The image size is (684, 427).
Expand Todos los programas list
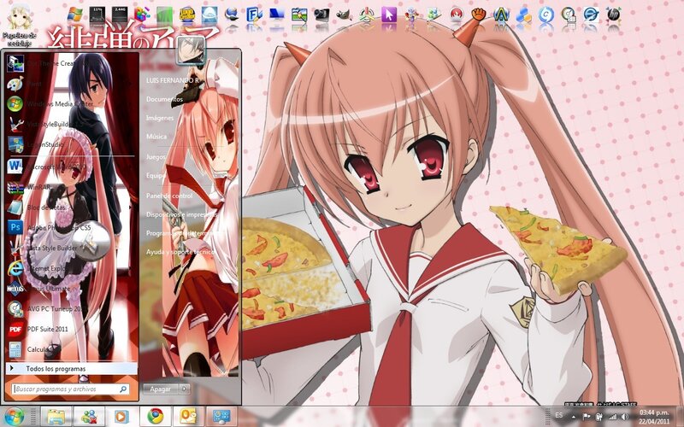(x=72, y=369)
